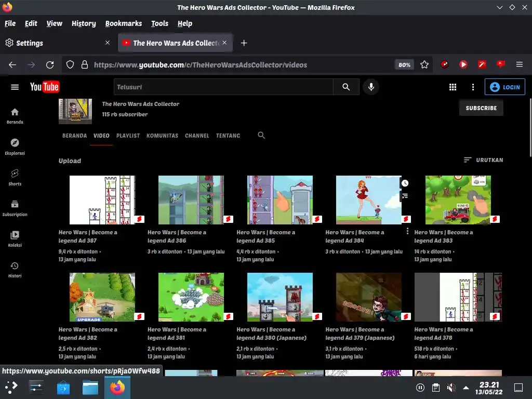Open thumbnail of legend Ad 386 video
The height and width of the screenshot is (399, 532).
tap(191, 200)
